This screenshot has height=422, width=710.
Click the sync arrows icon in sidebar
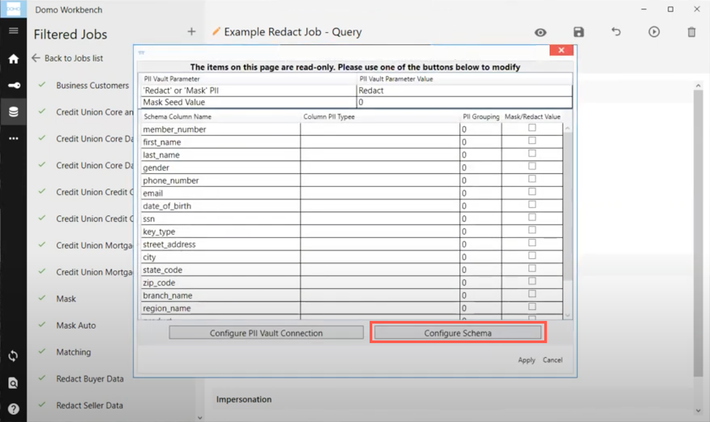click(x=13, y=356)
